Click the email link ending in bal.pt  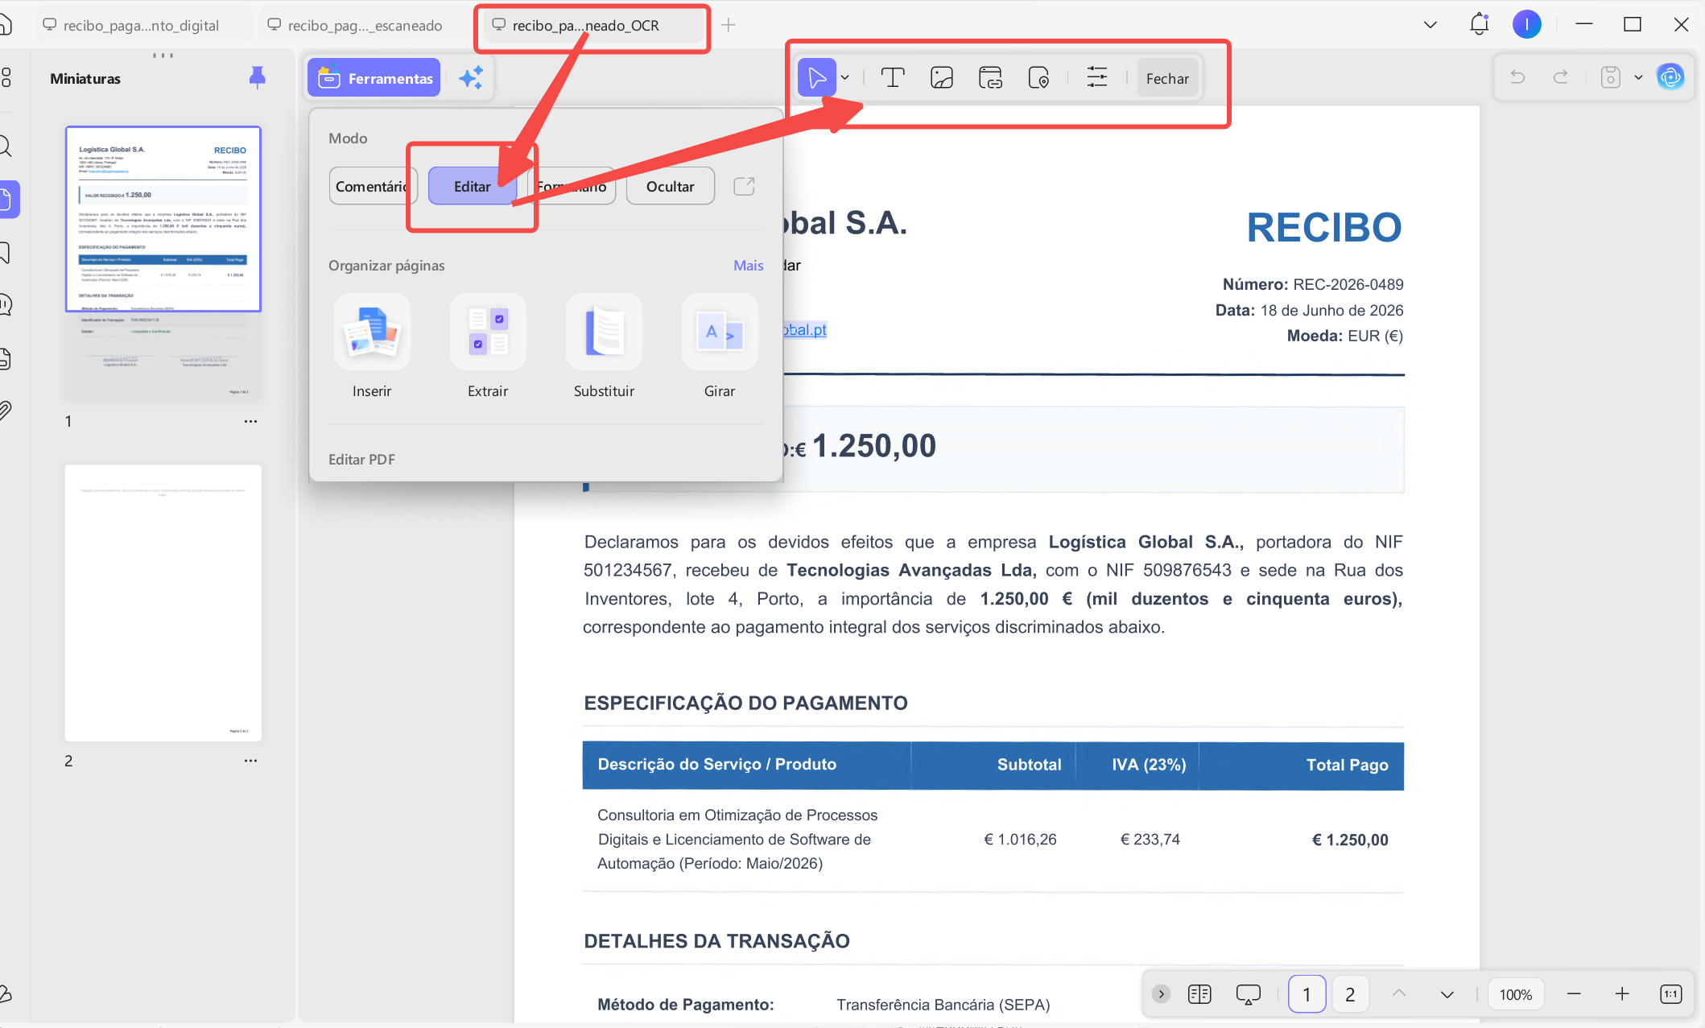805,329
